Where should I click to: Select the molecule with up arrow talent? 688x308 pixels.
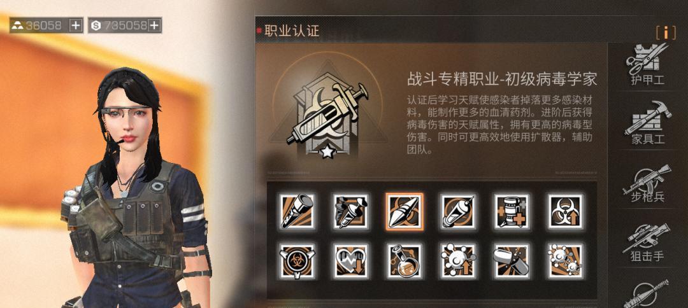click(458, 261)
